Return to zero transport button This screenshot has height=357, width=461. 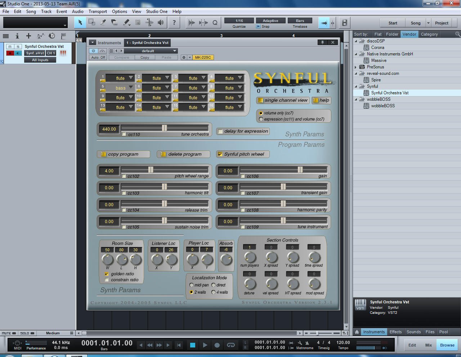(179, 345)
